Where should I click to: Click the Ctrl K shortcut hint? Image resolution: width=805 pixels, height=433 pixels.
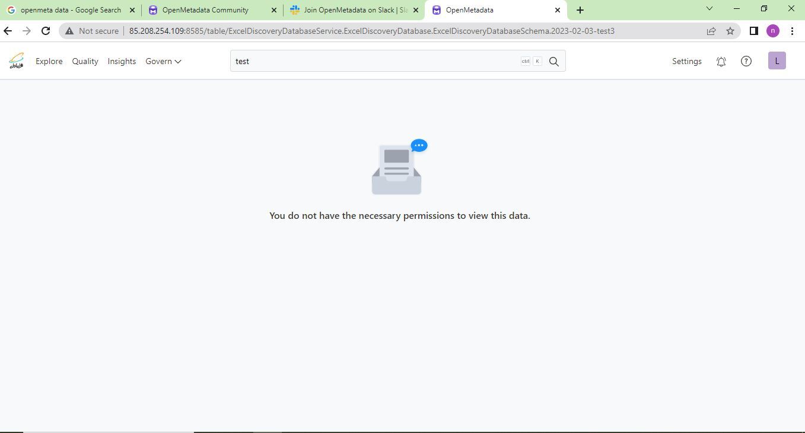click(x=532, y=61)
